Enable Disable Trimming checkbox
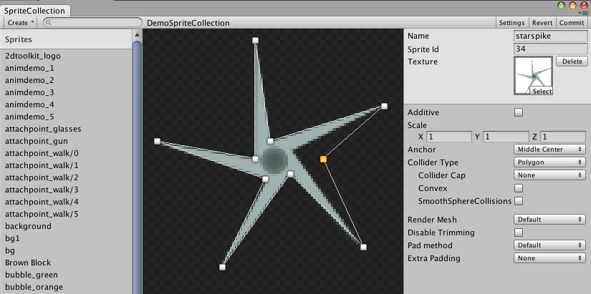Image resolution: width=591 pixels, height=294 pixels. pyautogui.click(x=519, y=232)
